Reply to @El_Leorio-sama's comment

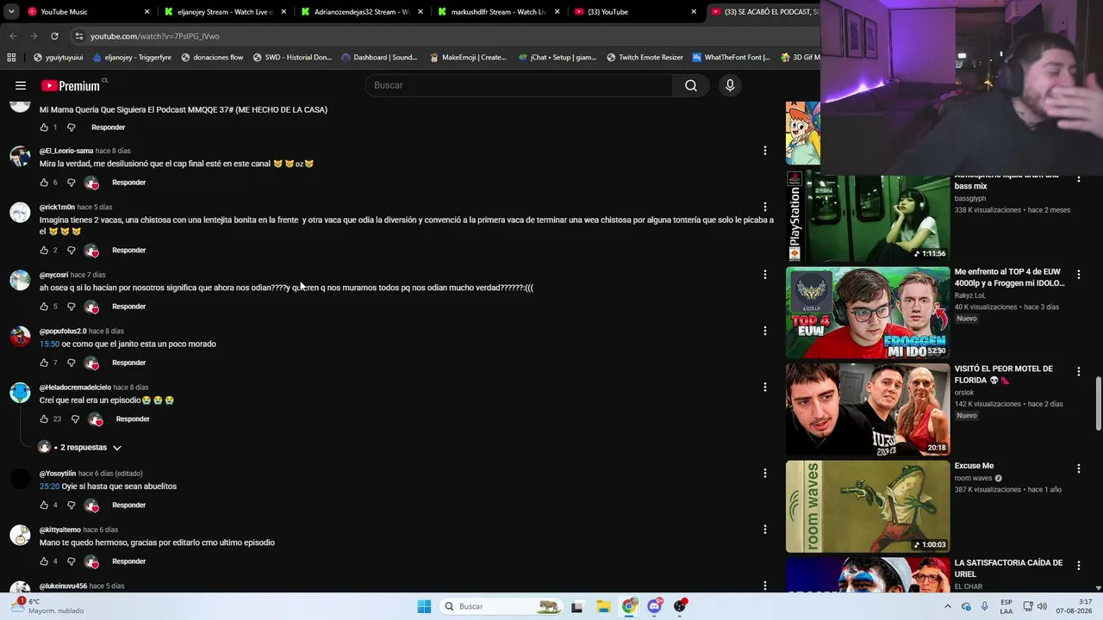coord(128,183)
